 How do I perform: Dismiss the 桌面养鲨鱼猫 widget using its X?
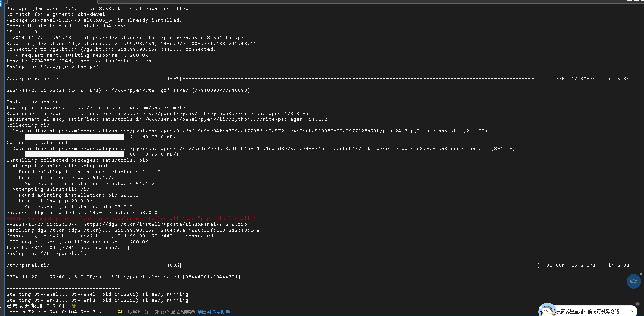click(637, 304)
